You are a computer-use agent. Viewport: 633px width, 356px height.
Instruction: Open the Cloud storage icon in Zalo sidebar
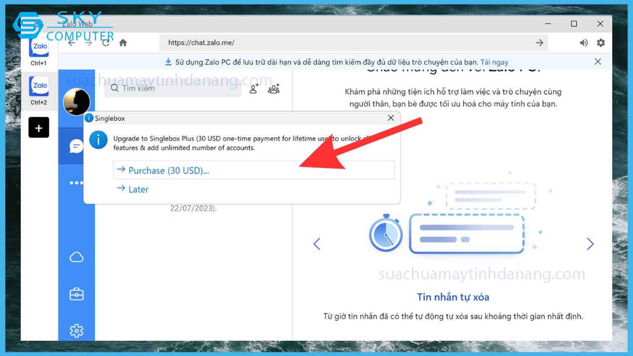pyautogui.click(x=76, y=257)
